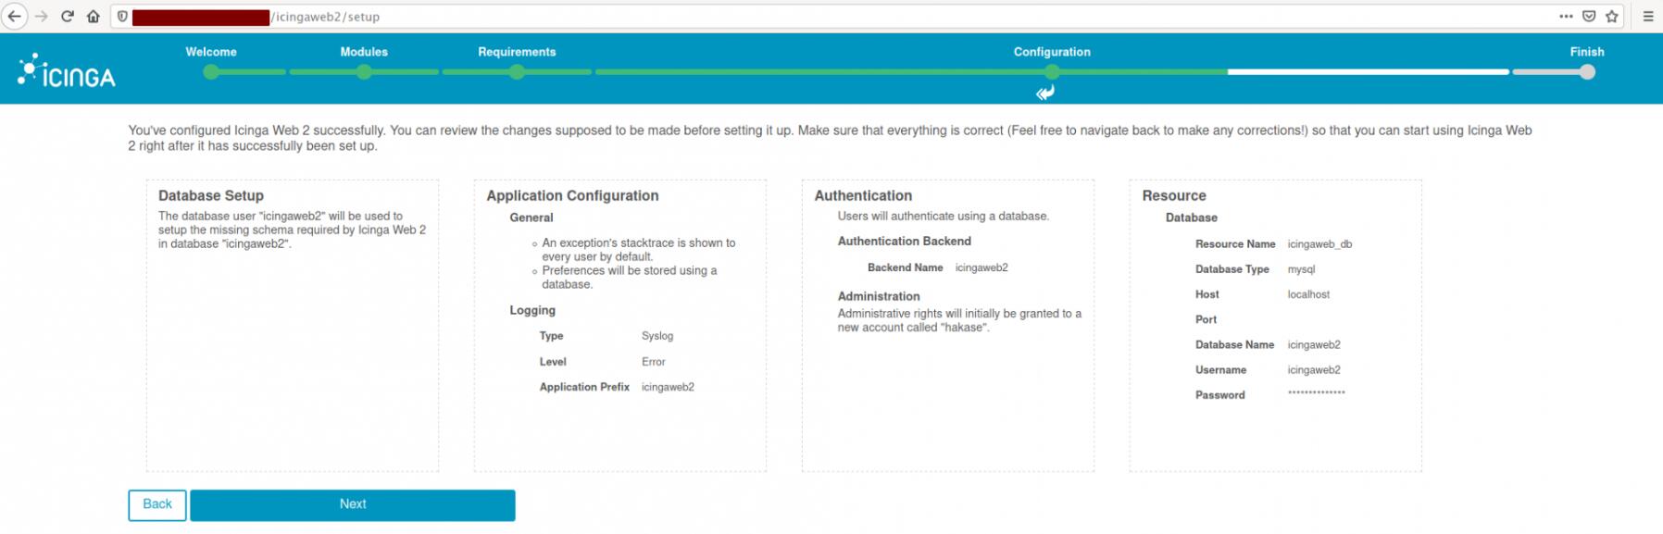The width and height of the screenshot is (1663, 534).
Task: Click the Finish progress dot
Action: tap(1587, 72)
